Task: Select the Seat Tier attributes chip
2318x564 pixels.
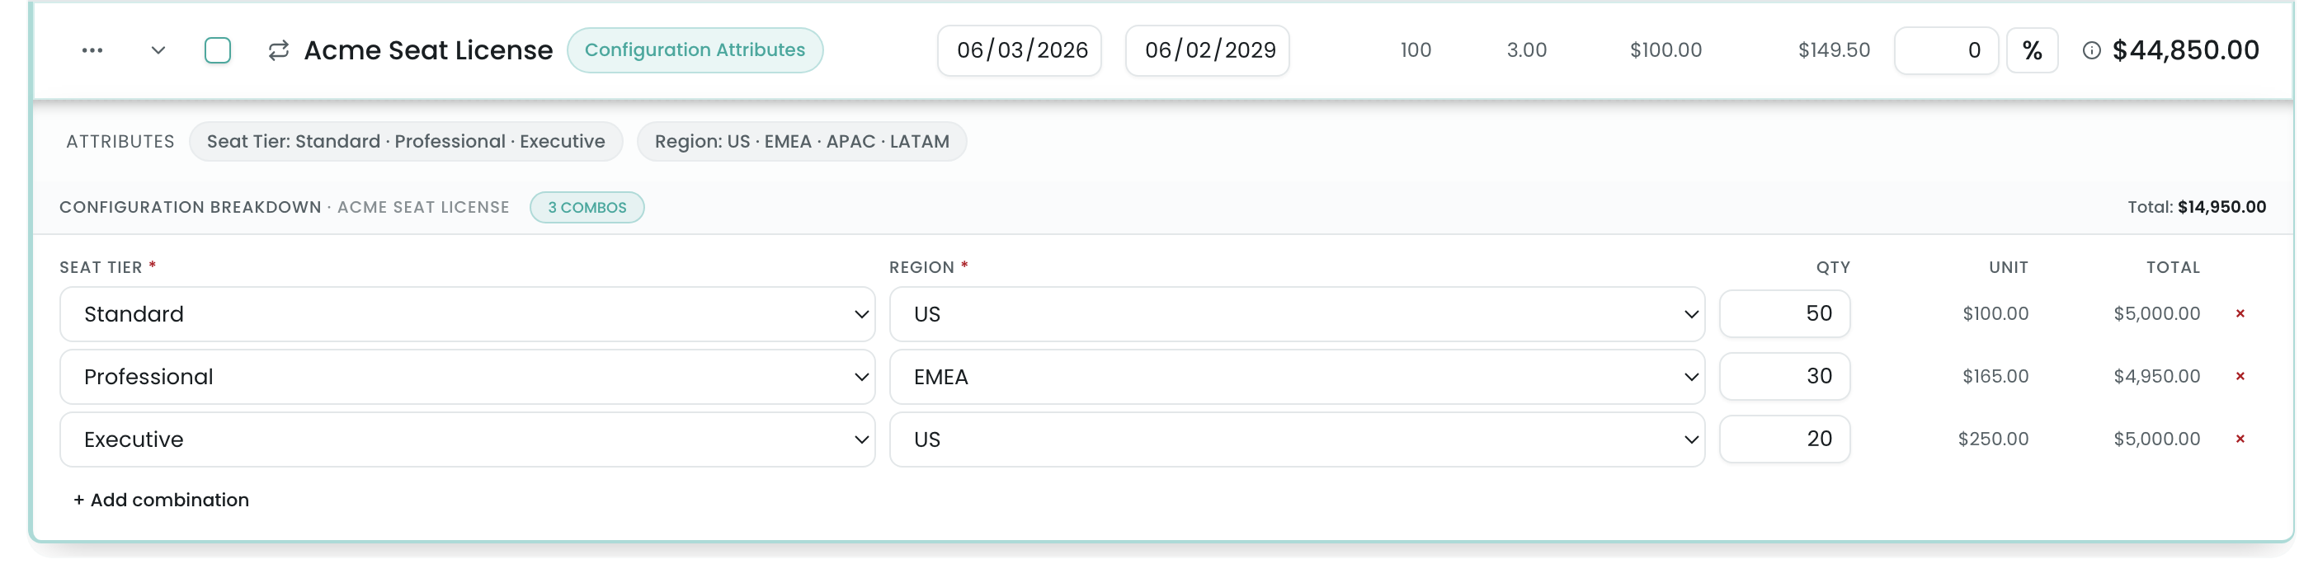Action: 406,142
